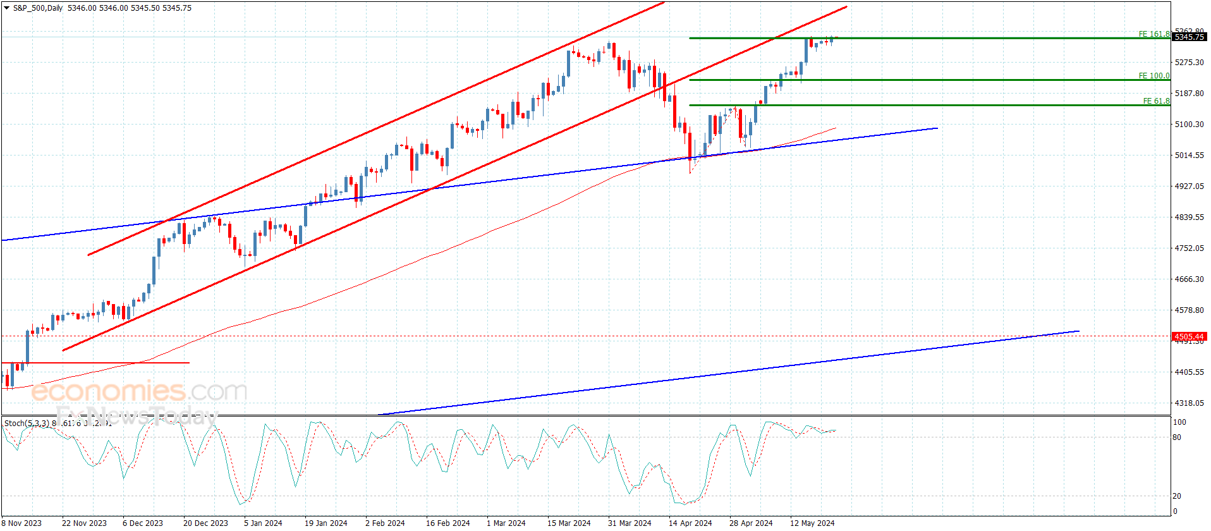Click the economies.com watermark logo

(x=139, y=391)
